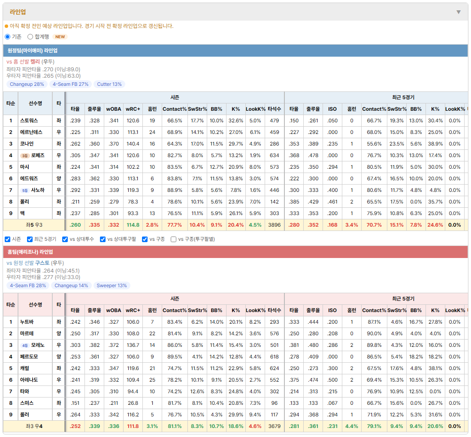Enable the vs 구종(투구팔별) checkbox

coord(173,239)
